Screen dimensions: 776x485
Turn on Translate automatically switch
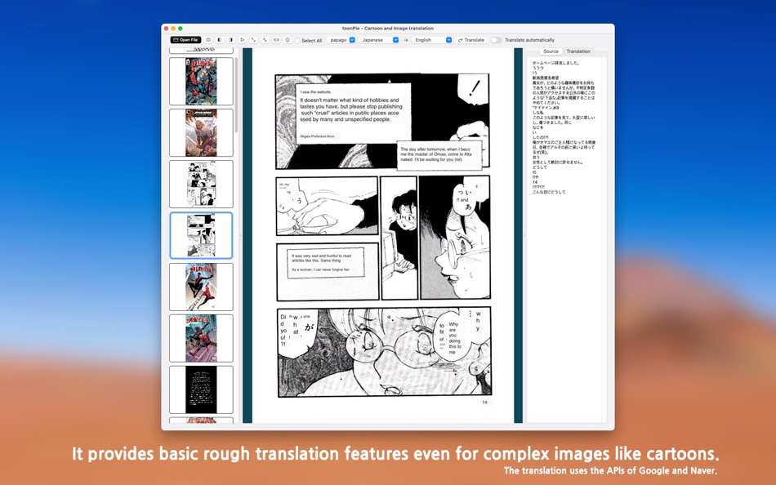(x=496, y=40)
